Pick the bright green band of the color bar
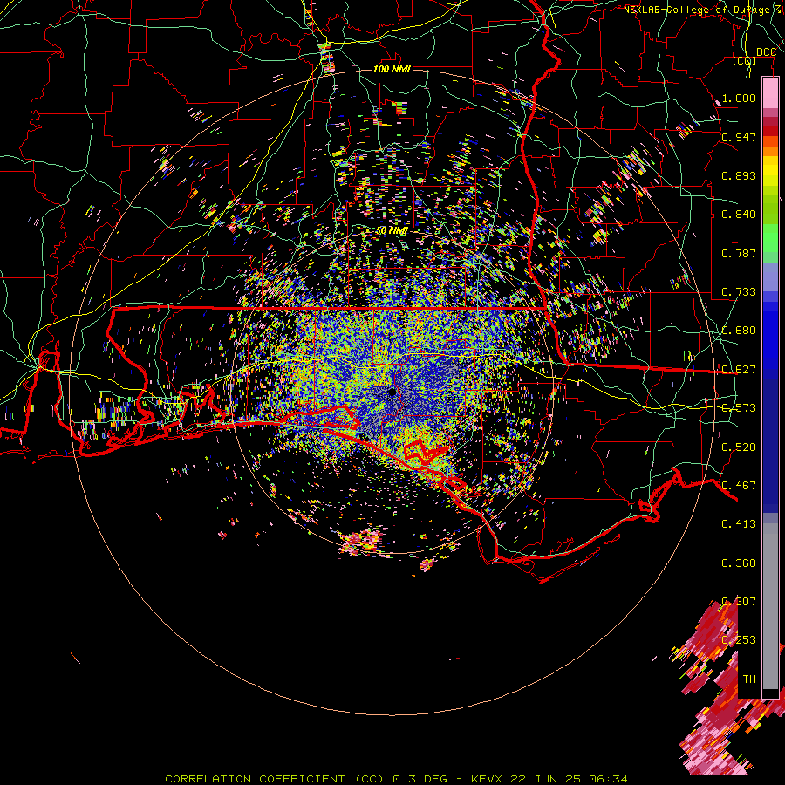 [x=770, y=238]
